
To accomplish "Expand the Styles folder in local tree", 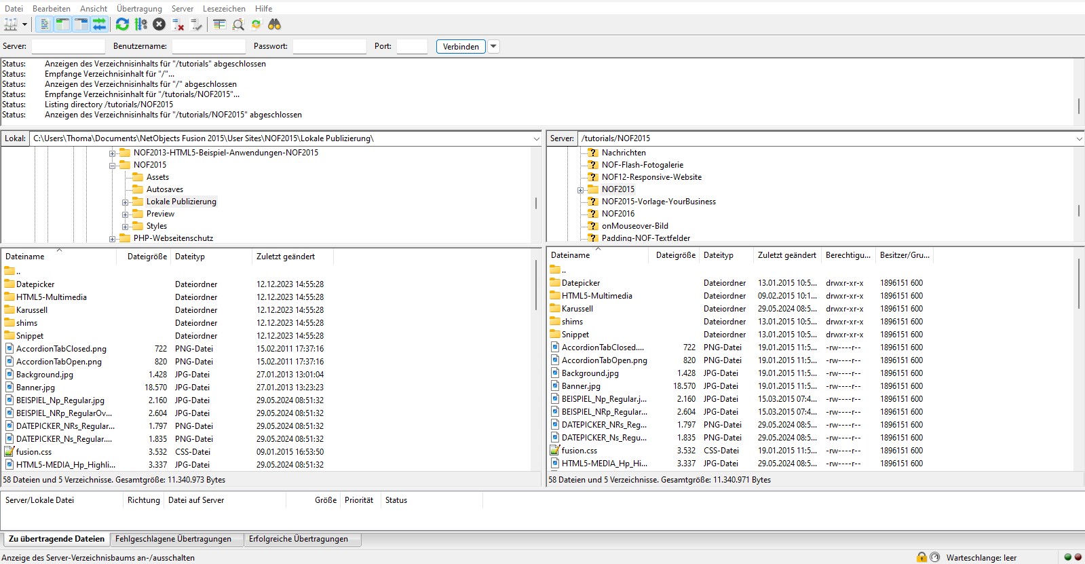I will tap(125, 227).
